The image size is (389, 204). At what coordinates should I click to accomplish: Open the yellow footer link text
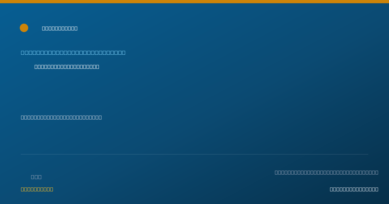coord(37,189)
